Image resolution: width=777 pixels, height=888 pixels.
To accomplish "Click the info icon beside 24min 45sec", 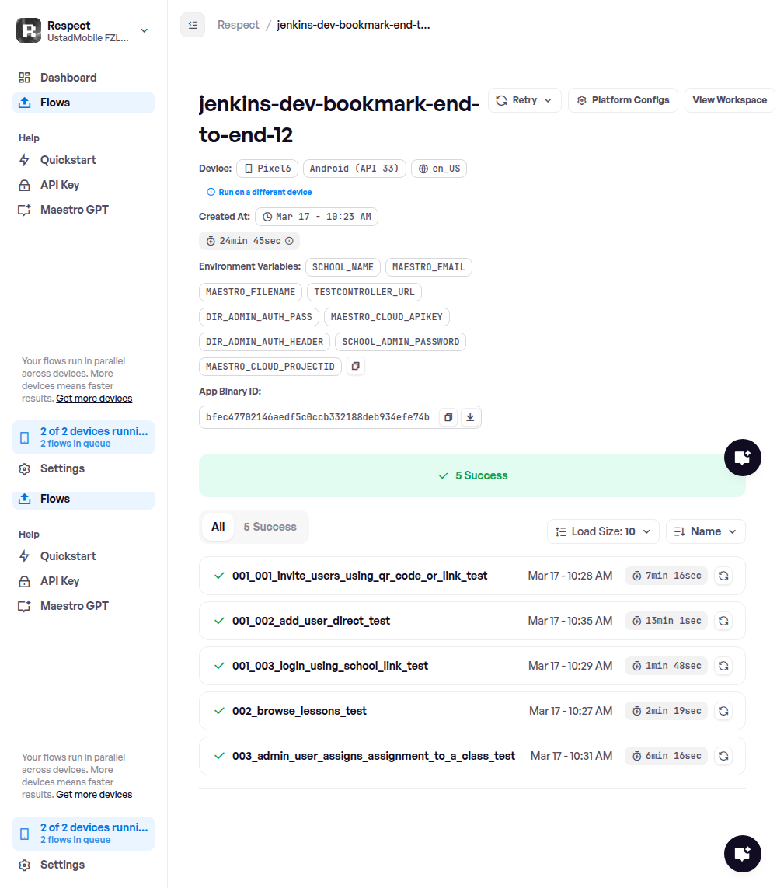I will pyautogui.click(x=289, y=241).
